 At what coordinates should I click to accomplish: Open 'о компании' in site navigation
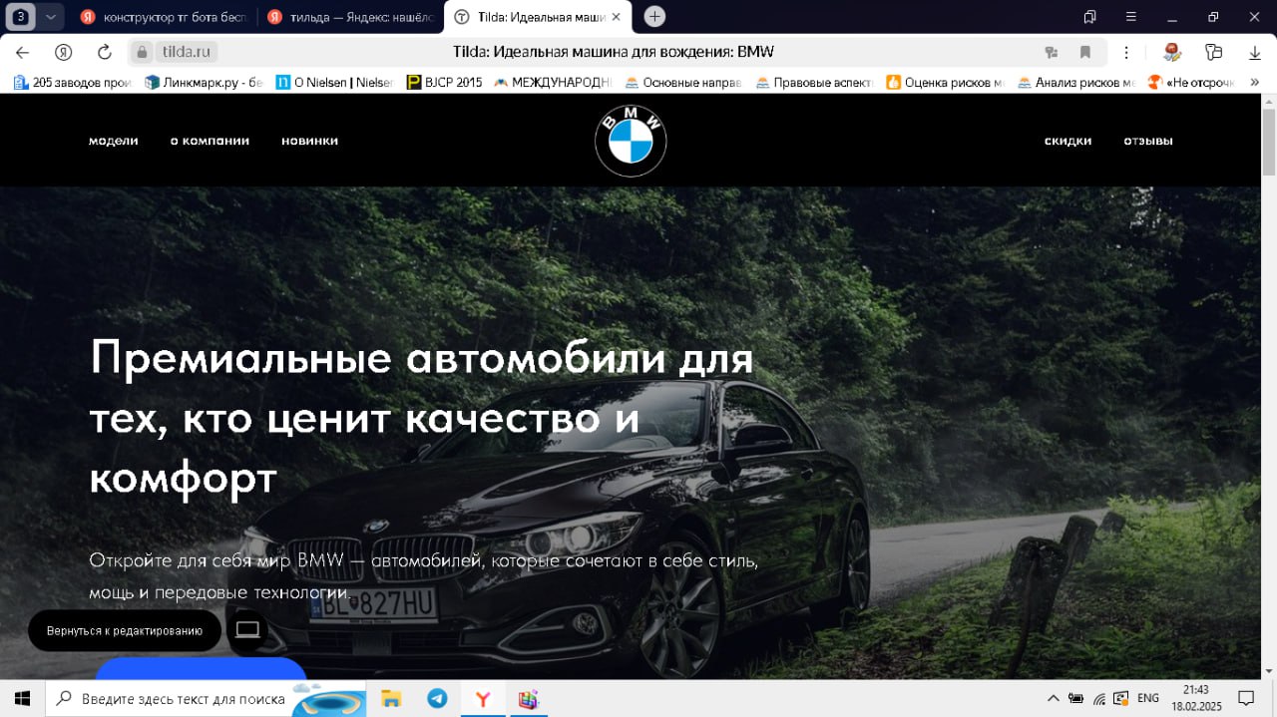pos(210,141)
